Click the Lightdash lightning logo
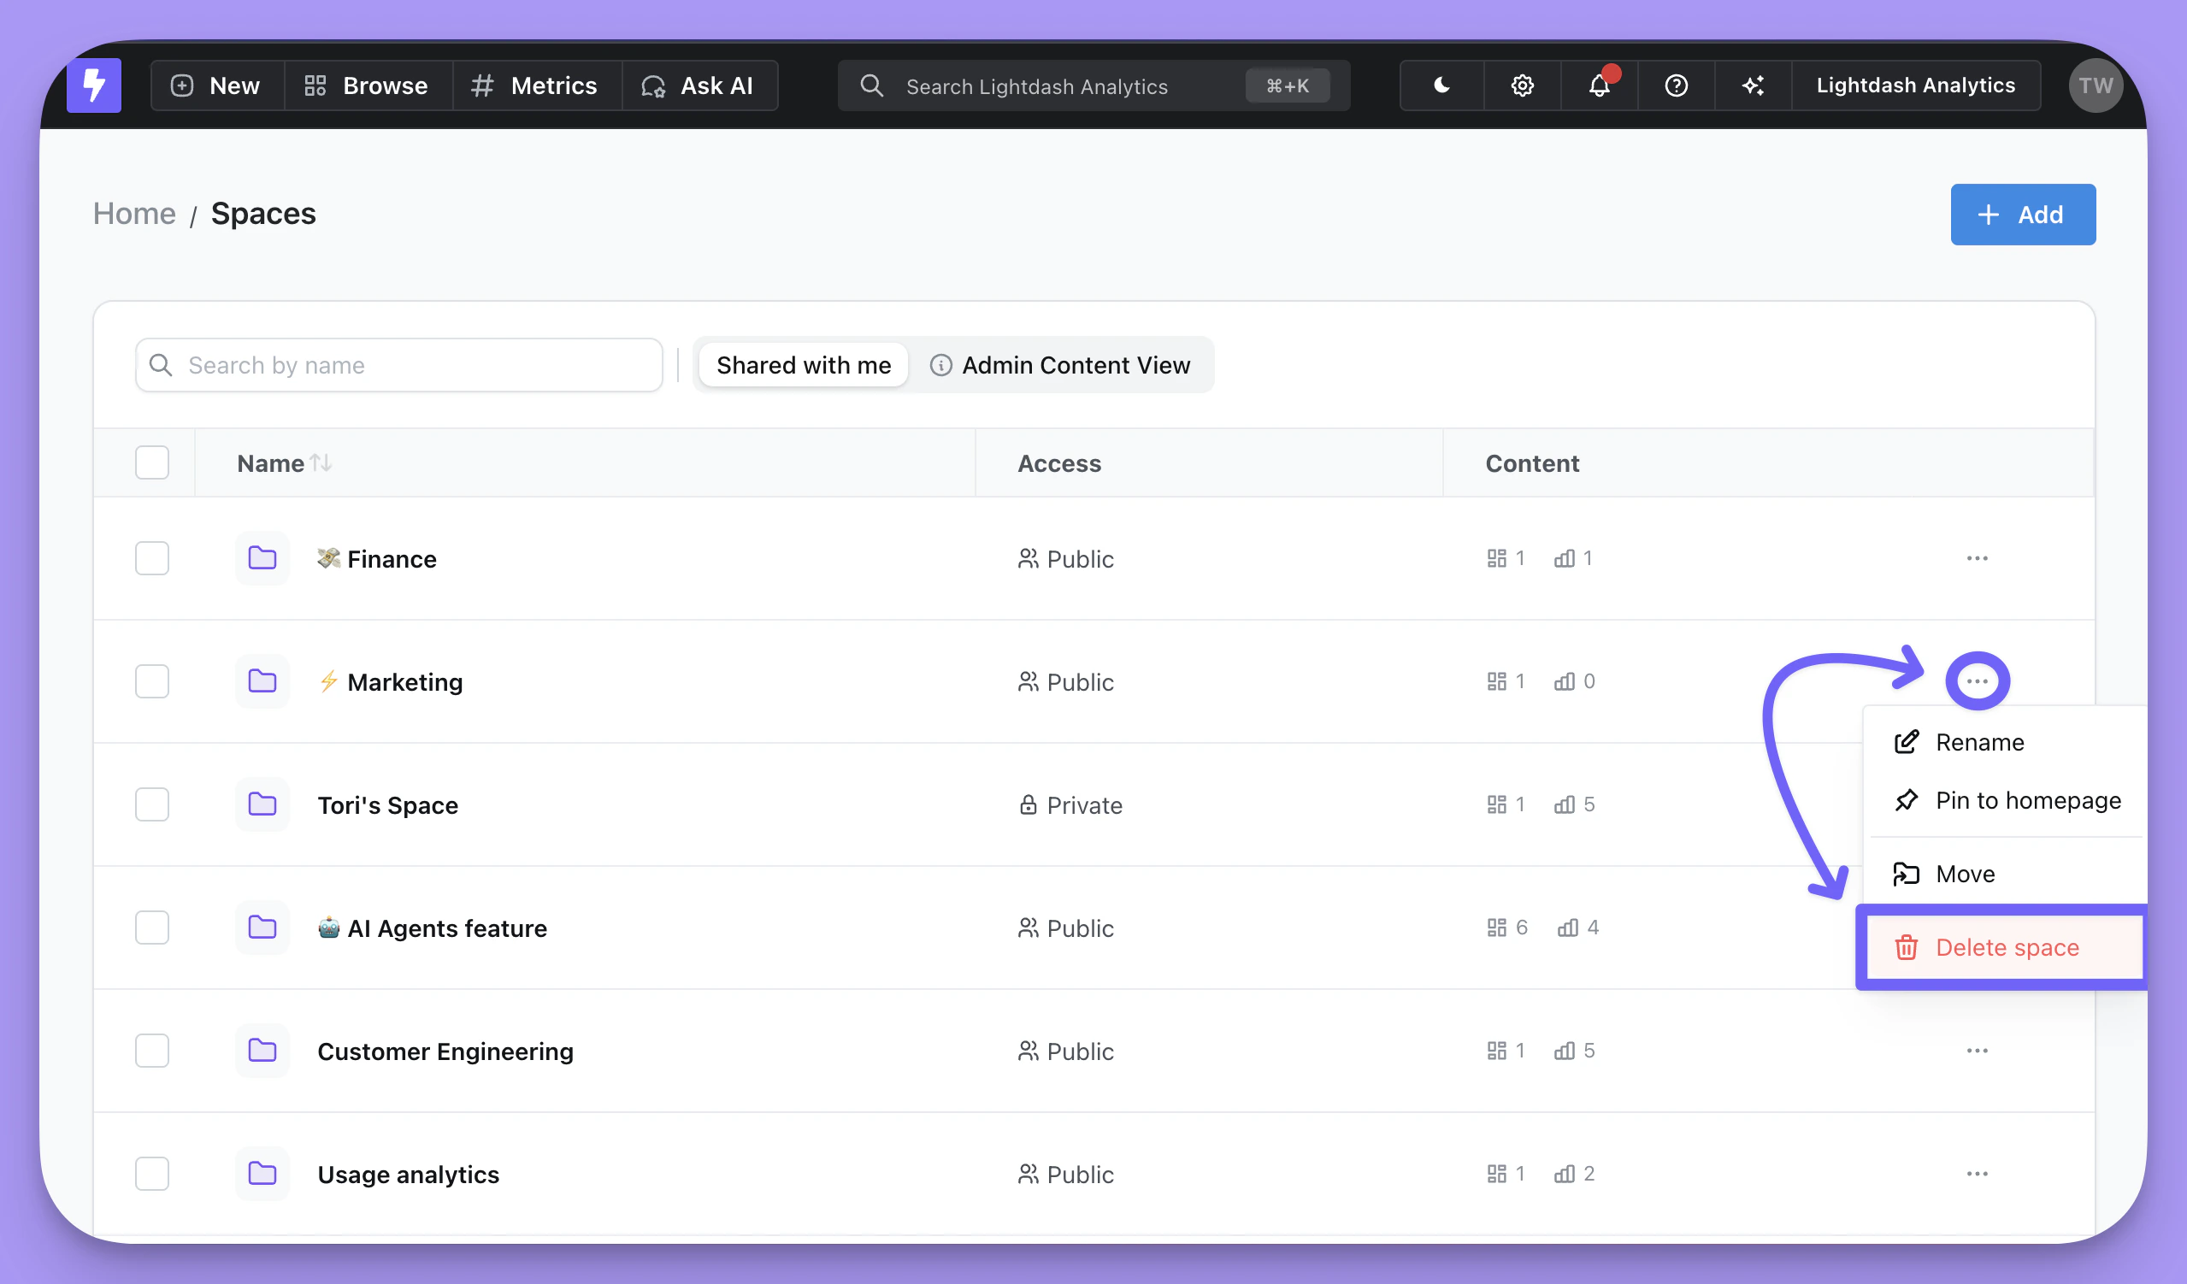Viewport: 2187px width, 1284px height. pos(94,85)
